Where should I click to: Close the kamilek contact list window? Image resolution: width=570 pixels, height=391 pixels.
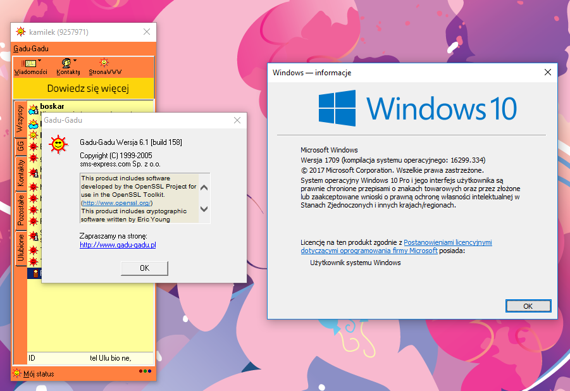pos(147,32)
